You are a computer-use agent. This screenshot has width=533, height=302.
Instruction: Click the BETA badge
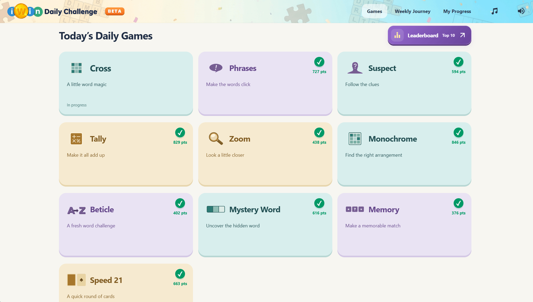115,11
